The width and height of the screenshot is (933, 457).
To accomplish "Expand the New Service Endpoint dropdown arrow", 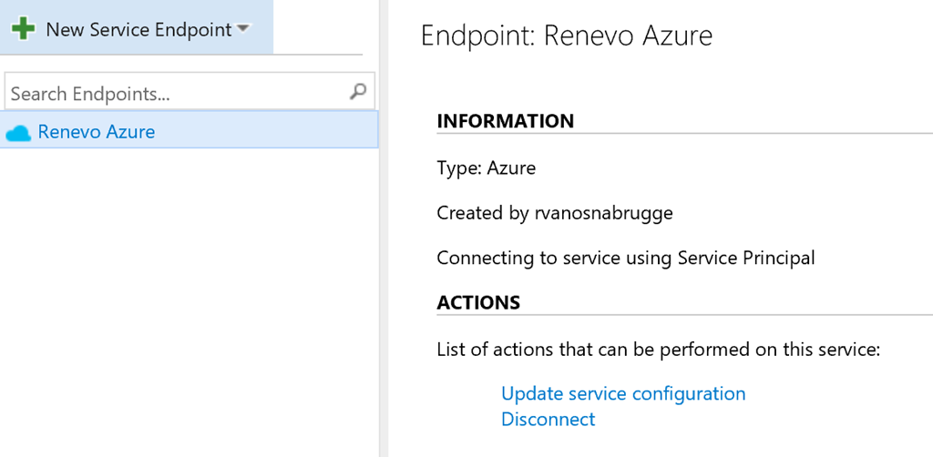I will point(242,28).
